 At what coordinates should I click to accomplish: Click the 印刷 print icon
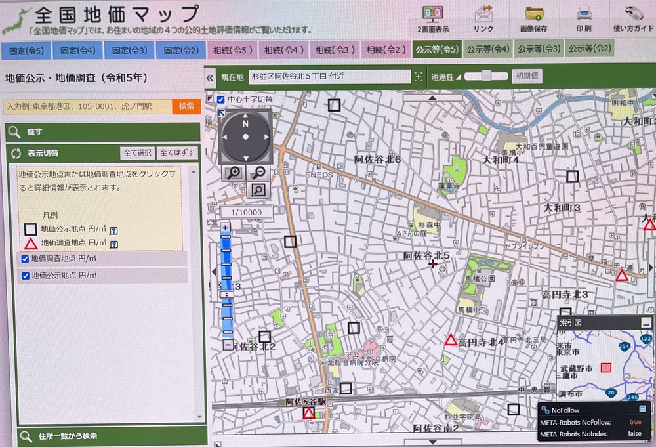(x=584, y=20)
